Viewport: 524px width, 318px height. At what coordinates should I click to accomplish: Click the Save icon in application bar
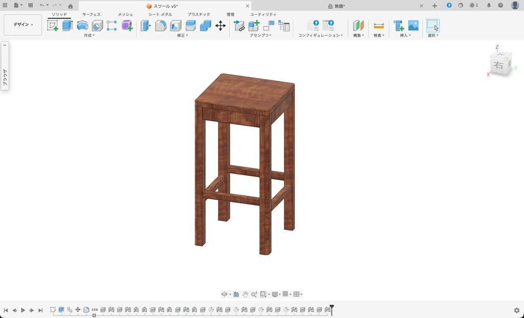[30, 5]
